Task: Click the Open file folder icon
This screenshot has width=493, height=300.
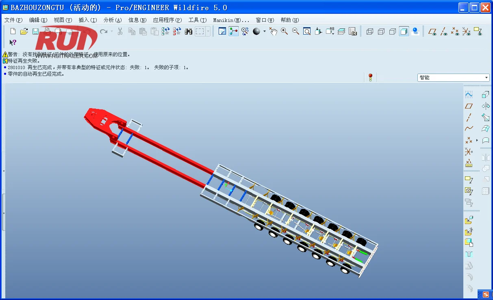Action: point(24,31)
